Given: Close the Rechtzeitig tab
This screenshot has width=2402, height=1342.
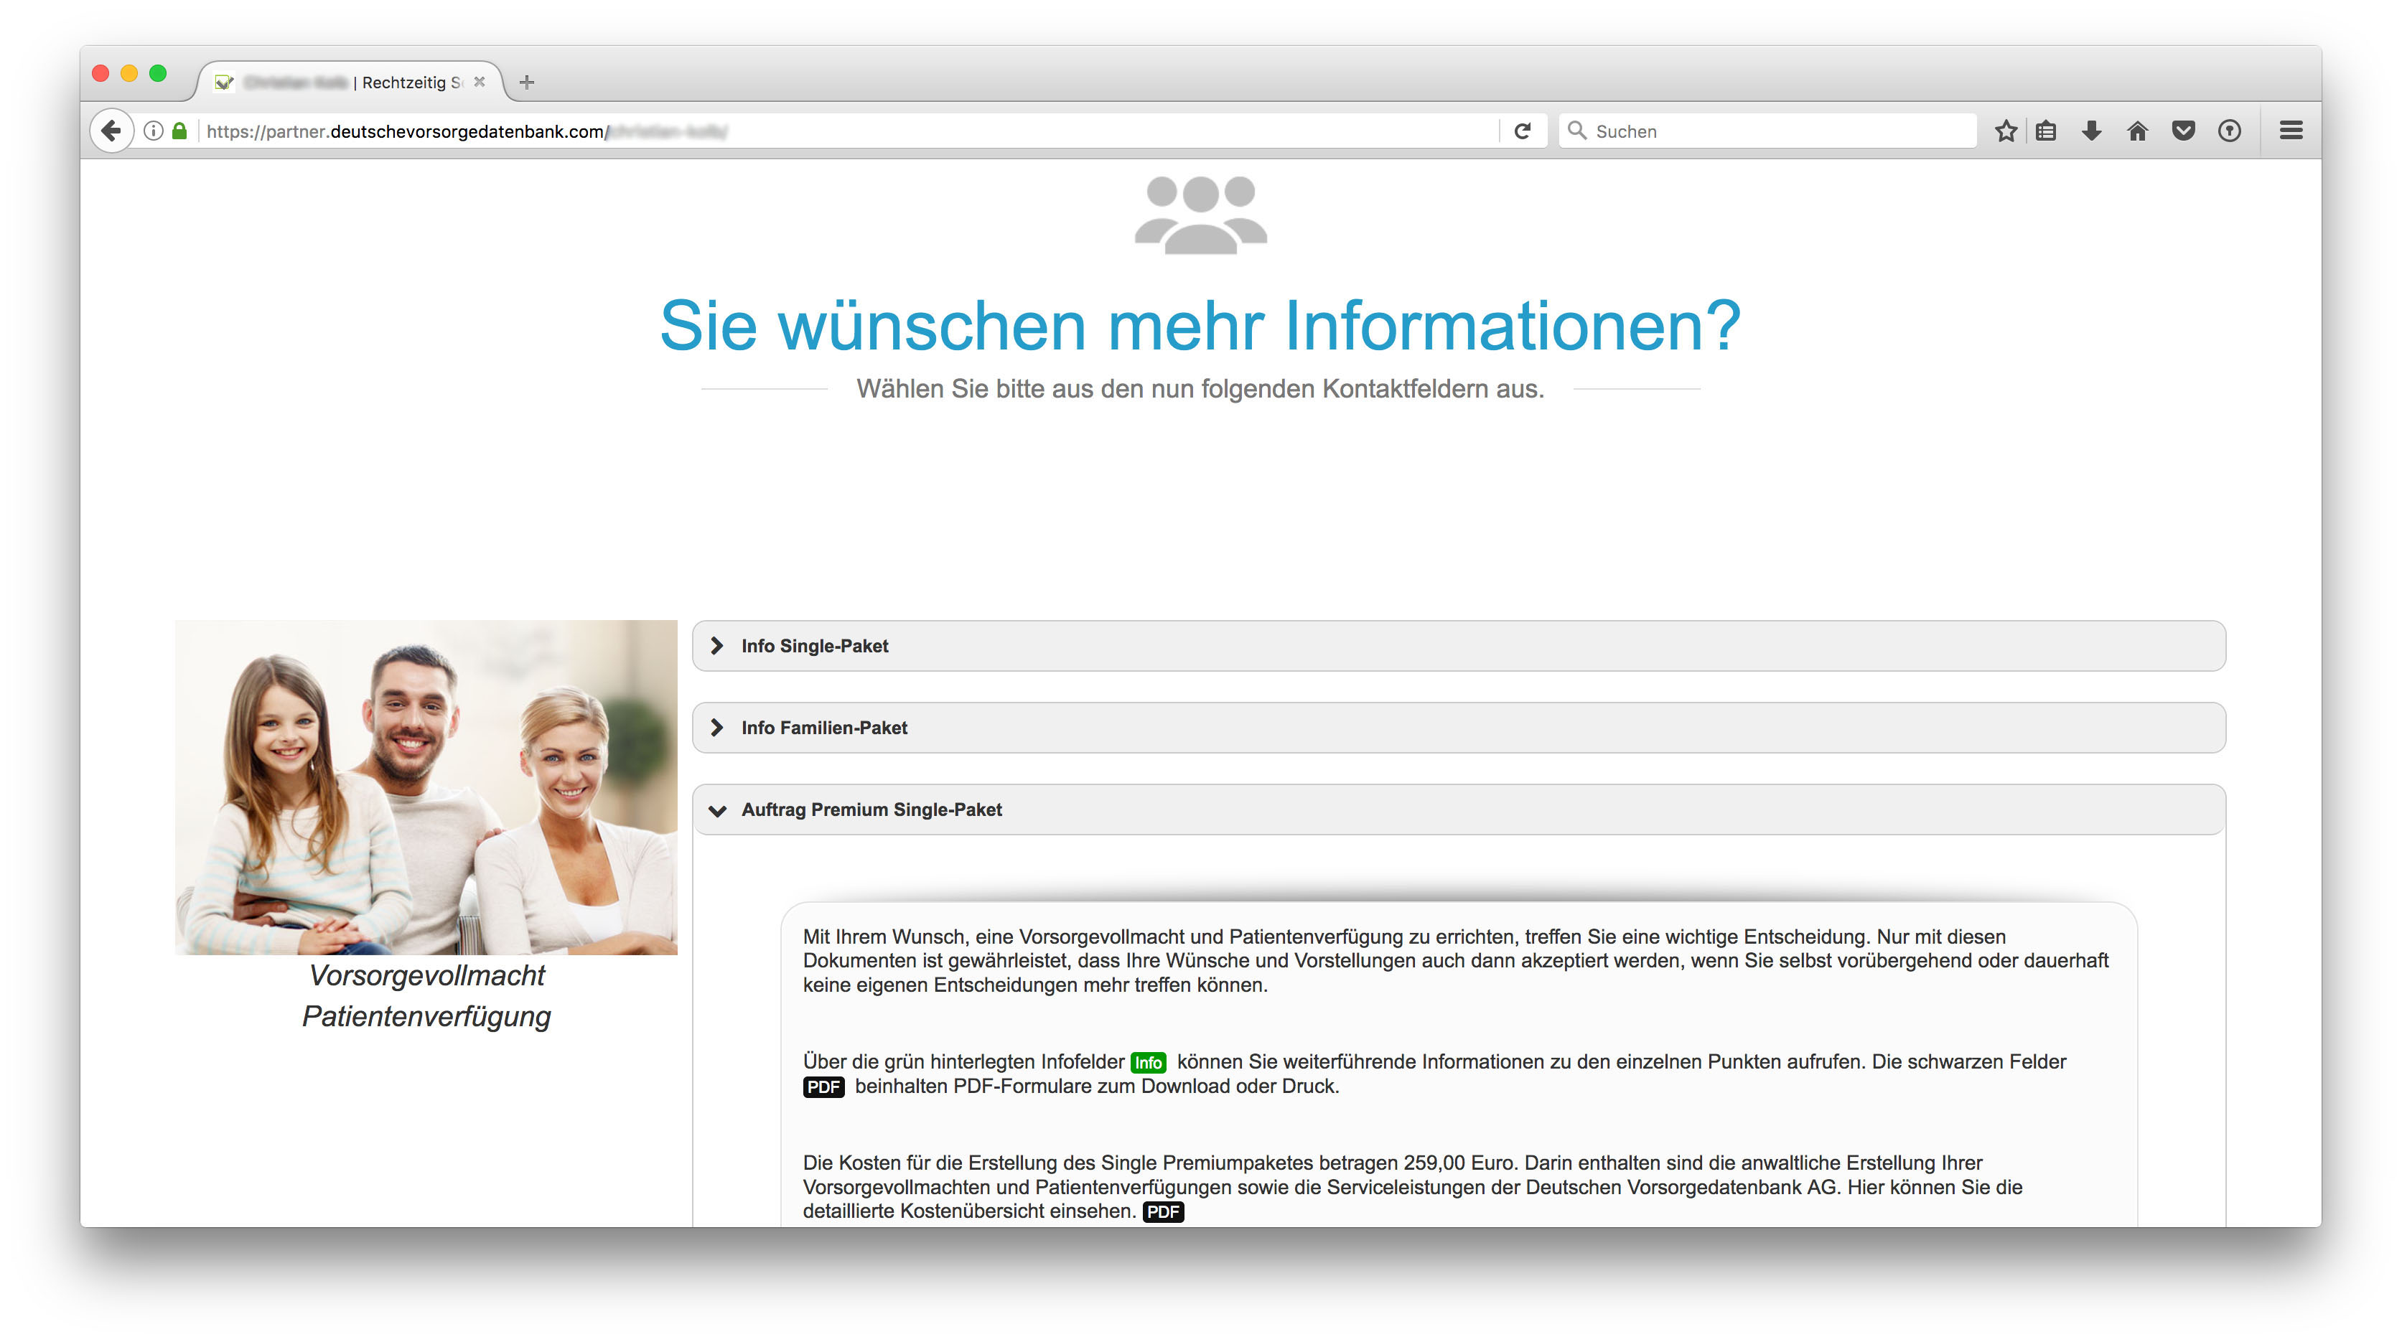Looking at the screenshot, I should [x=480, y=82].
